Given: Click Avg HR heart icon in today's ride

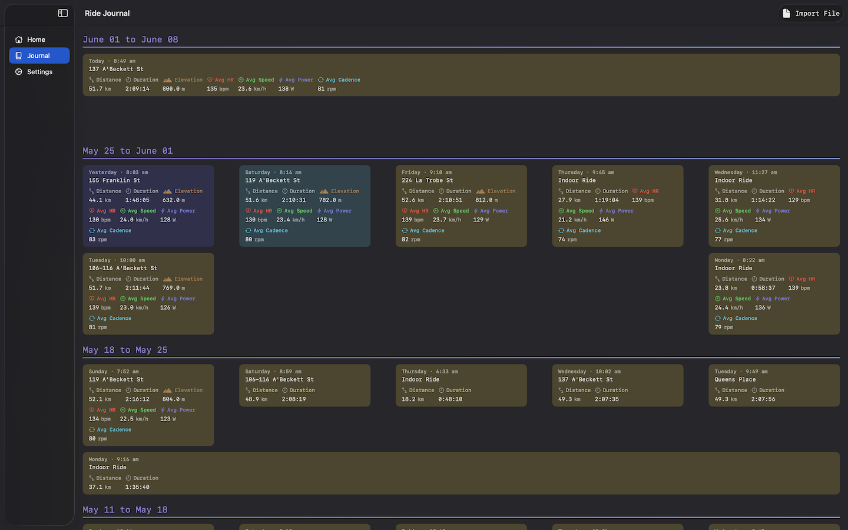Looking at the screenshot, I should point(210,79).
